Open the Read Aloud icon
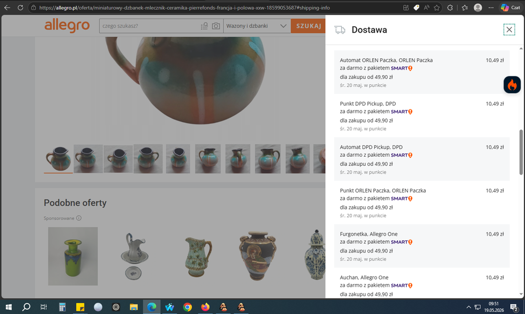The height and width of the screenshot is (314, 525). coord(427,7)
